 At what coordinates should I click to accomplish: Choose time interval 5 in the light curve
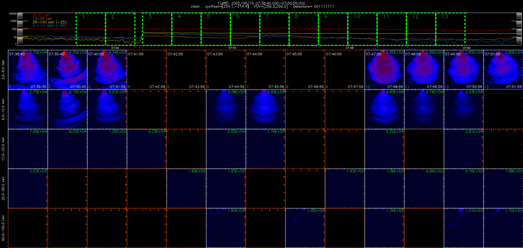(216, 29)
